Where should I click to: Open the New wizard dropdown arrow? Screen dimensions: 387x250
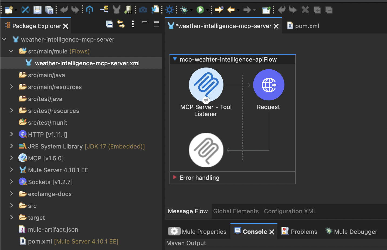click(16, 10)
